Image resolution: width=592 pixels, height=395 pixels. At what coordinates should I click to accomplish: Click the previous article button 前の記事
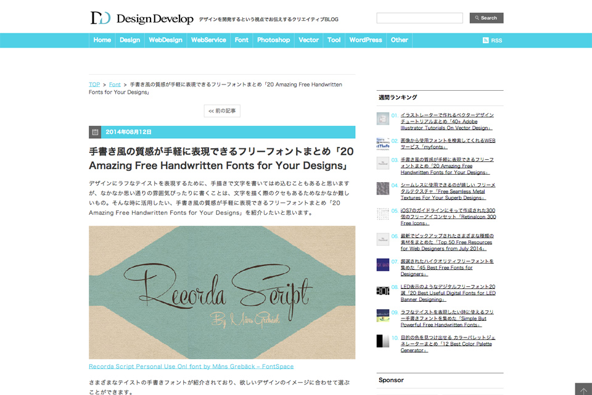pyautogui.click(x=222, y=110)
